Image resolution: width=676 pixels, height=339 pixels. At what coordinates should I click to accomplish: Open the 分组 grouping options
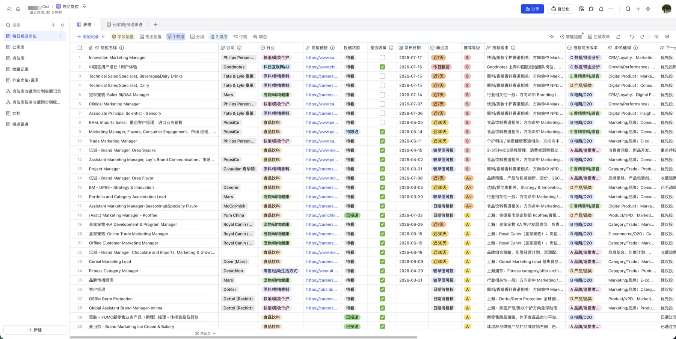197,37
